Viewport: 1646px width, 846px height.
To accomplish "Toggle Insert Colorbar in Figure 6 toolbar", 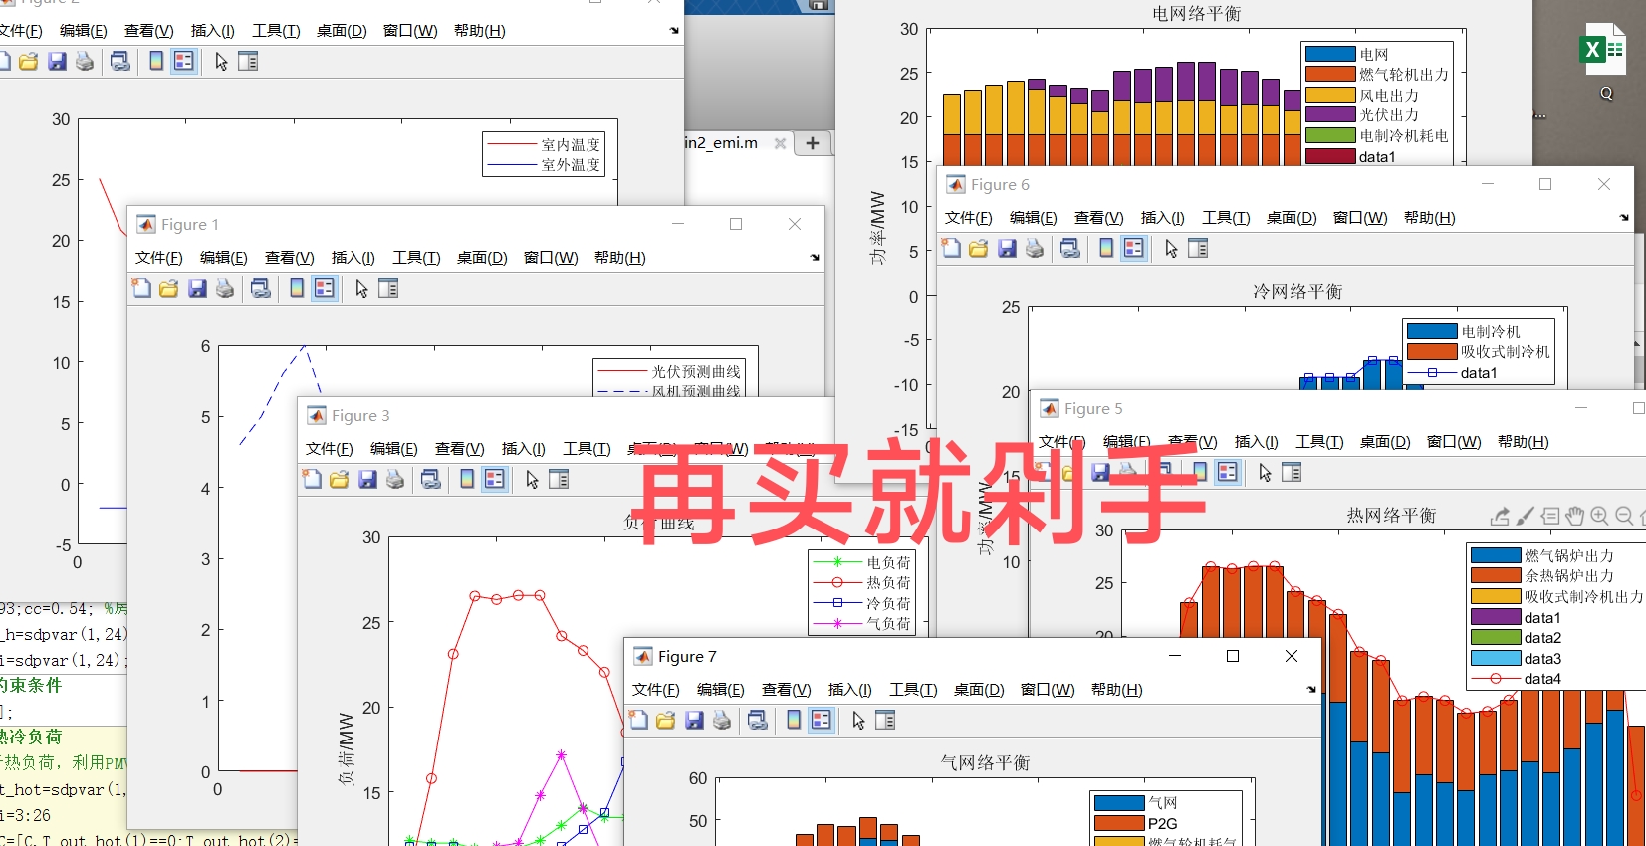I will click(x=1106, y=248).
